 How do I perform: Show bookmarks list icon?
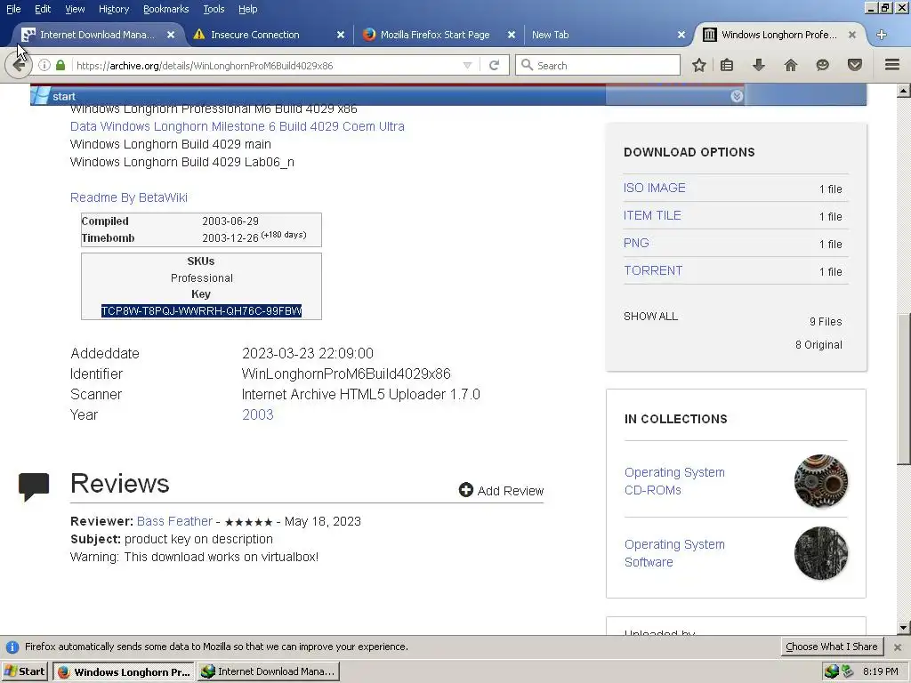coord(727,65)
